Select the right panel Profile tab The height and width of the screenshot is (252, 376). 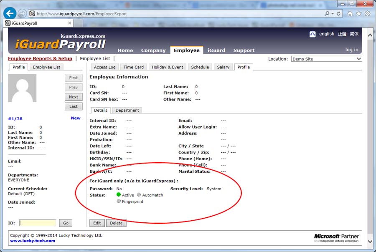[x=244, y=67]
